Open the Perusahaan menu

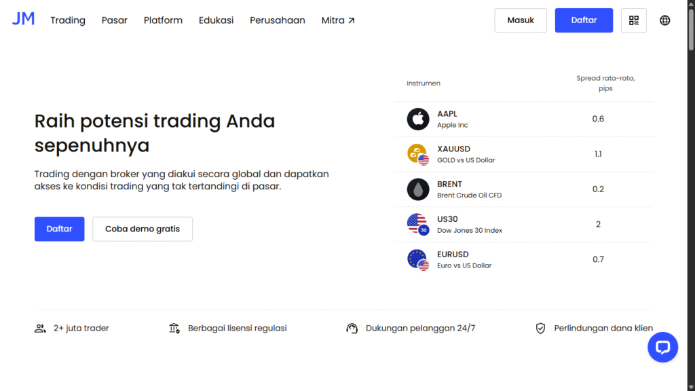pyautogui.click(x=277, y=20)
